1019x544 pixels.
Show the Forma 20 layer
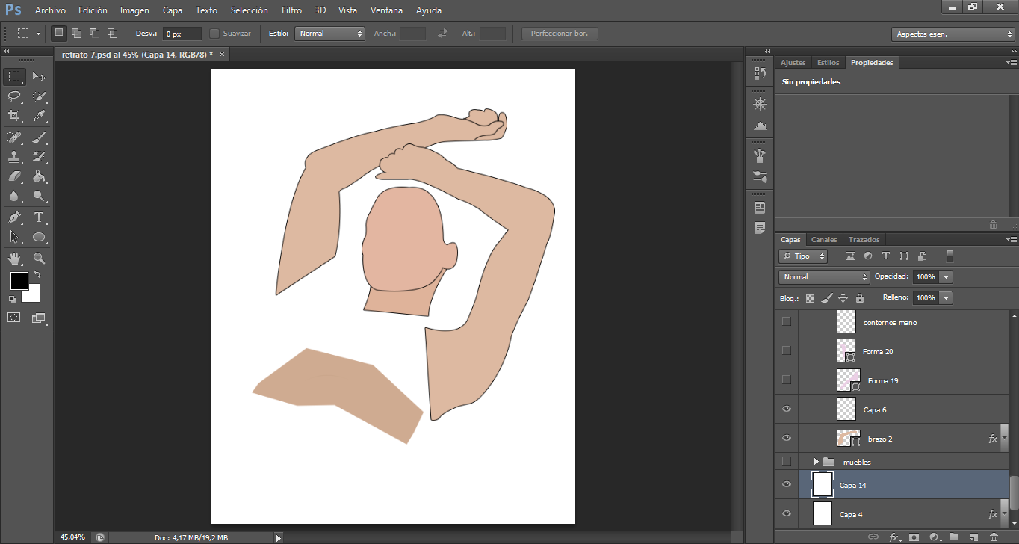pyautogui.click(x=786, y=350)
